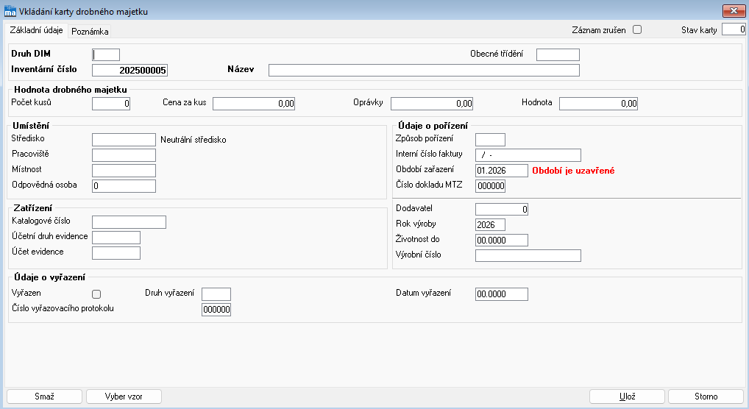This screenshot has width=749, height=409.
Task: Click the Výrobní číslo field
Action: point(528,256)
